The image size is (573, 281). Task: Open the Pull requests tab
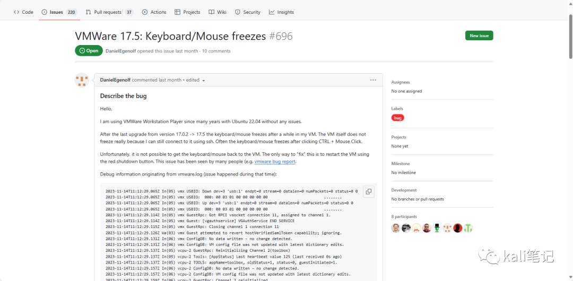click(110, 12)
